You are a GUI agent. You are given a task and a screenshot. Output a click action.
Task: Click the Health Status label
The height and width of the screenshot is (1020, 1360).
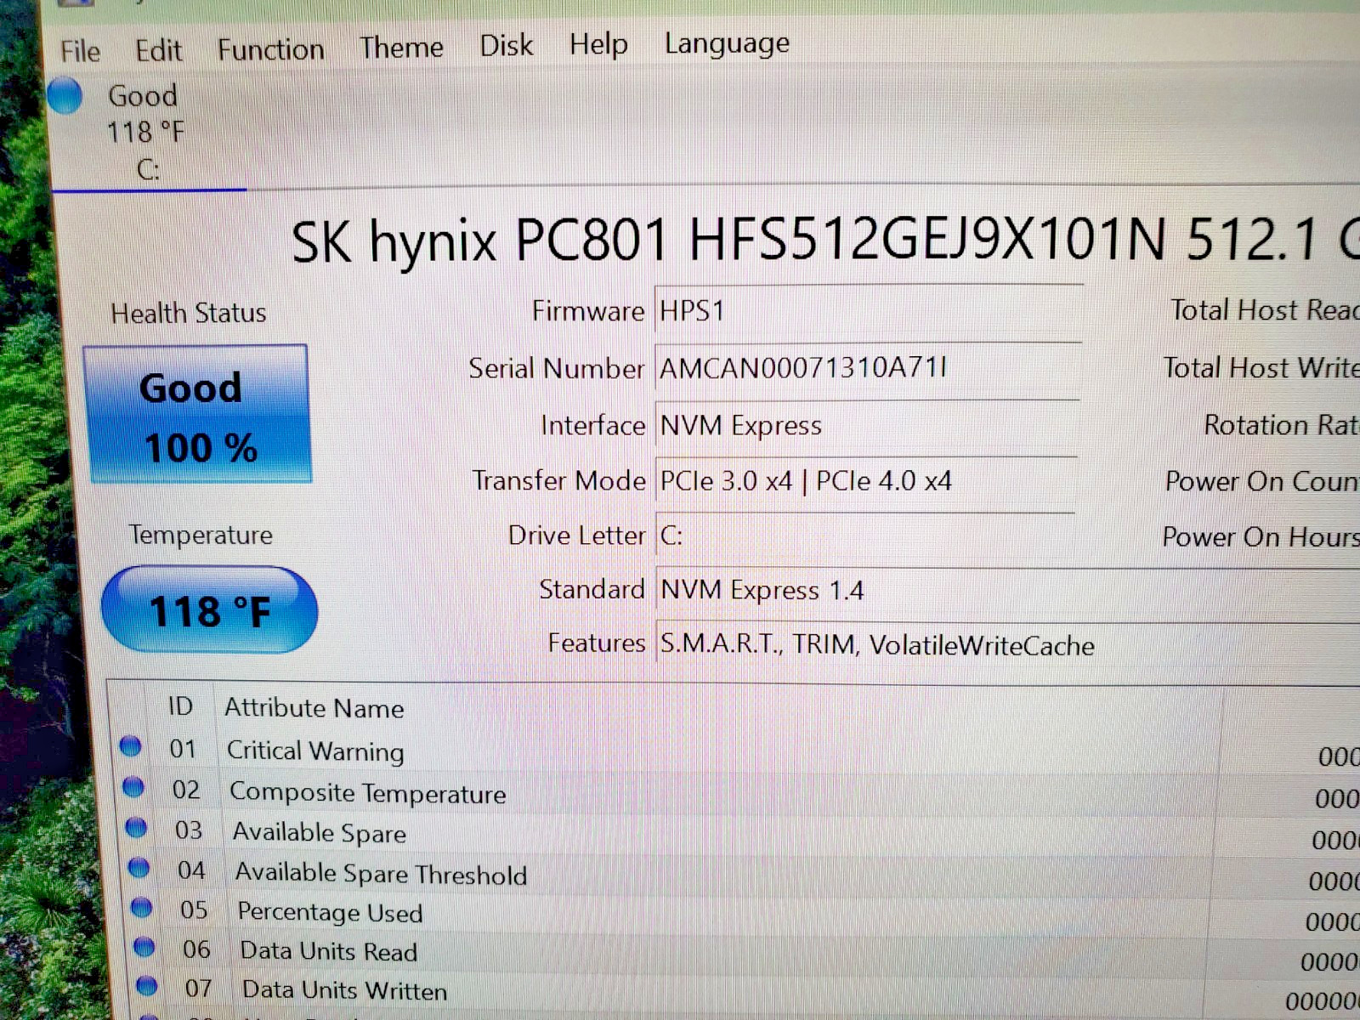coord(189,314)
